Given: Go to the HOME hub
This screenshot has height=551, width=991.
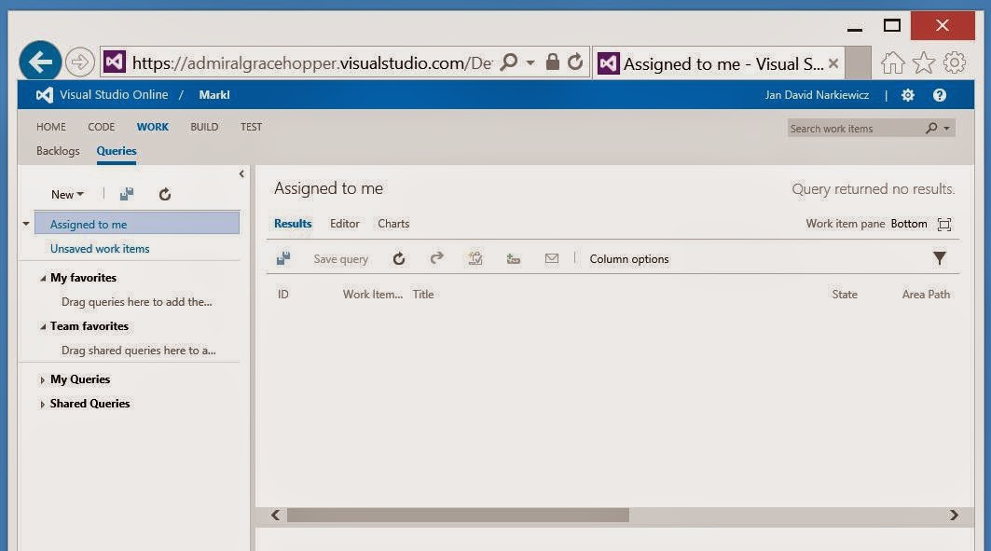Looking at the screenshot, I should (51, 127).
